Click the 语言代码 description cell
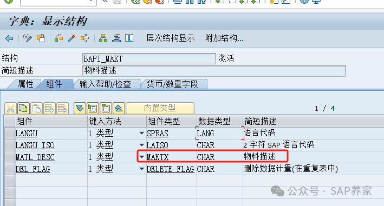Viewport: 384px width, 206px height. click(x=259, y=133)
